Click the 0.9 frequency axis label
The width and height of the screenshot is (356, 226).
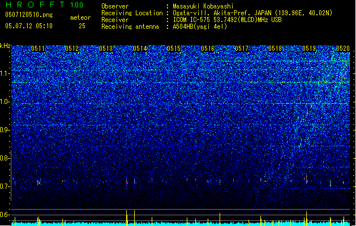tap(5, 130)
